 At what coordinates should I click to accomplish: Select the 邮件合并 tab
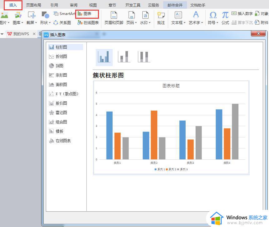click(175, 5)
